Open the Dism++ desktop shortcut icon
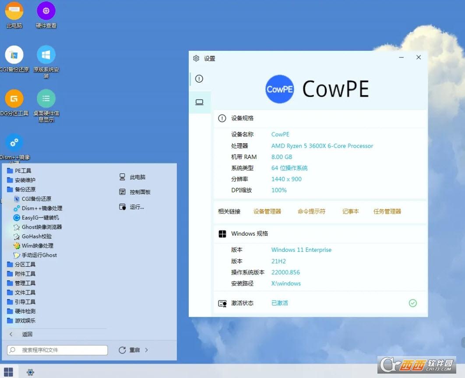Image resolution: width=465 pixels, height=378 pixels. [x=14, y=148]
